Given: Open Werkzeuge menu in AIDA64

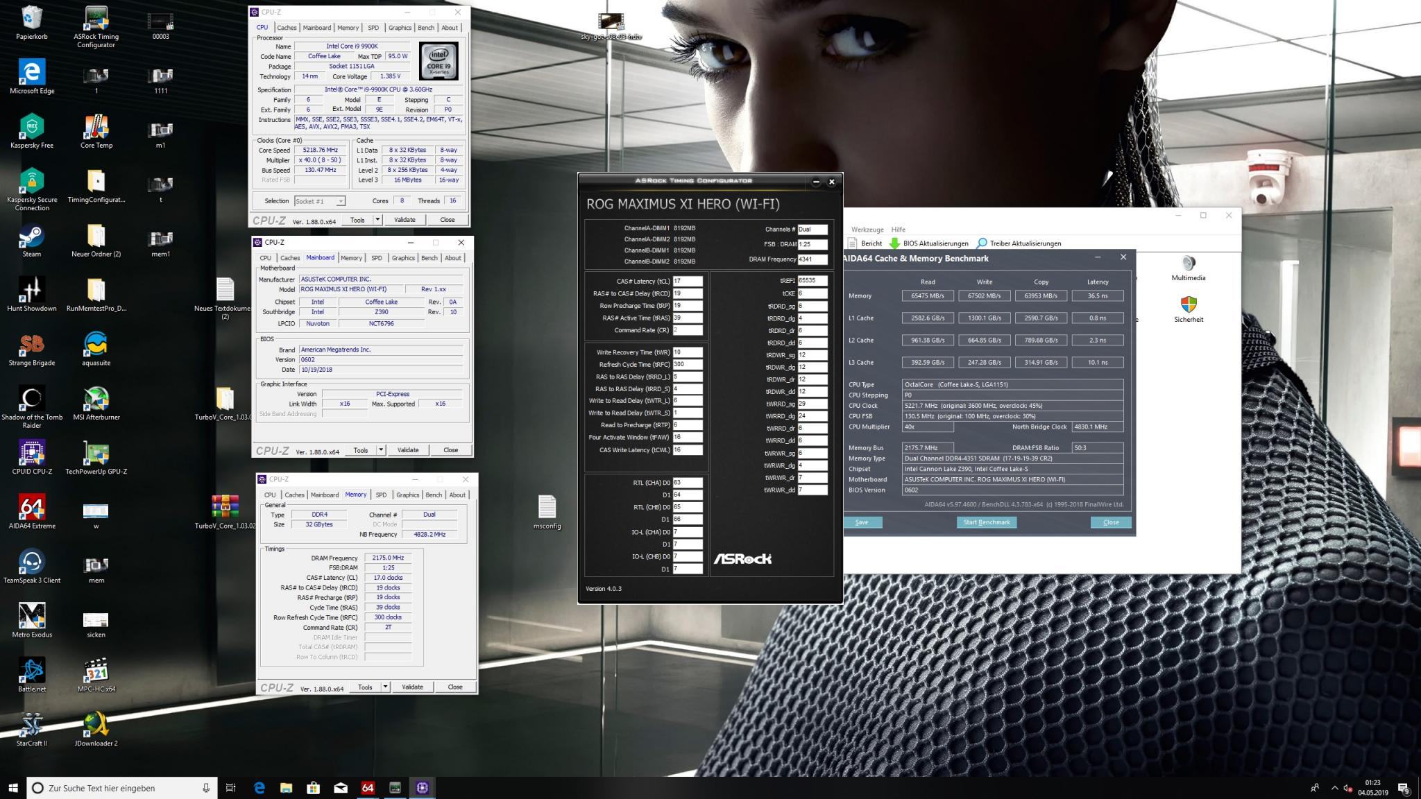Looking at the screenshot, I should click(867, 230).
